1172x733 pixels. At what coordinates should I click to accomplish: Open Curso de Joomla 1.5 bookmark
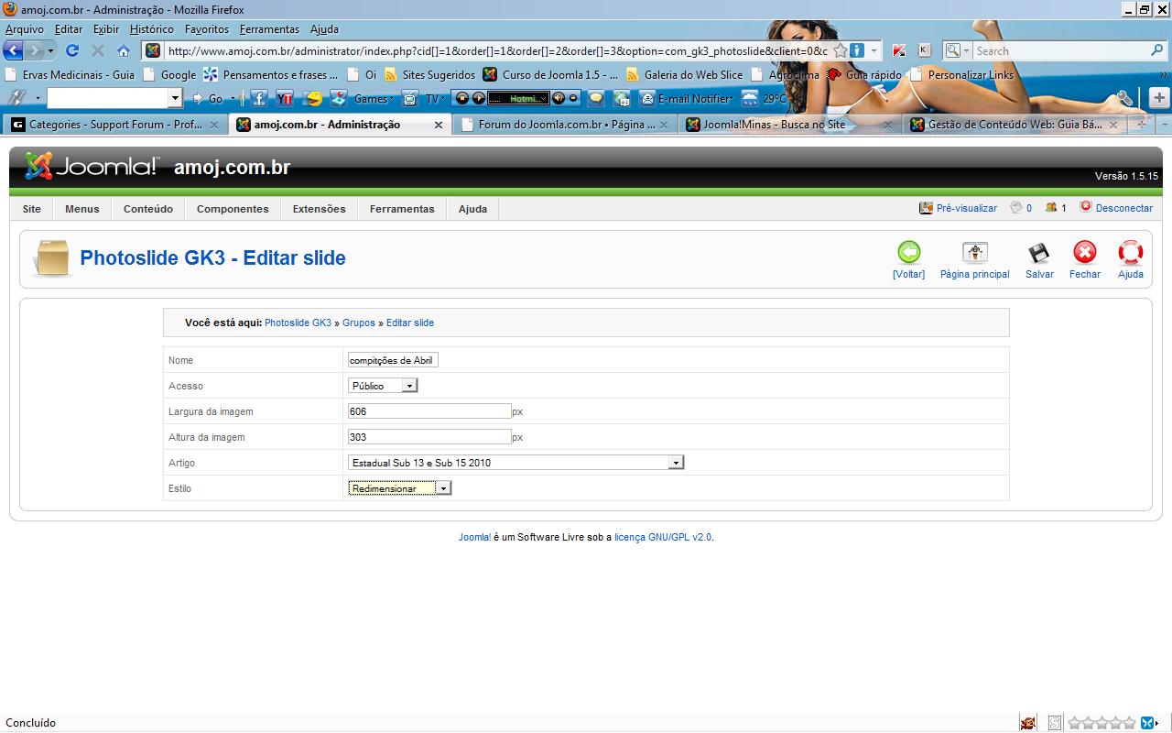[x=551, y=75]
